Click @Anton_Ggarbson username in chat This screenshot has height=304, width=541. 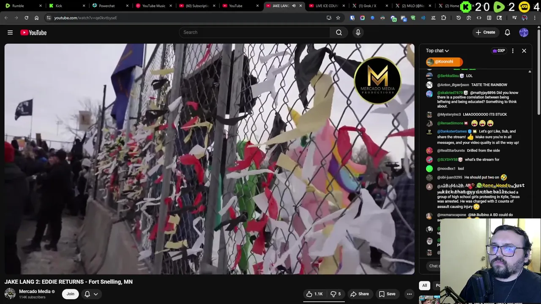pyautogui.click(x=453, y=85)
